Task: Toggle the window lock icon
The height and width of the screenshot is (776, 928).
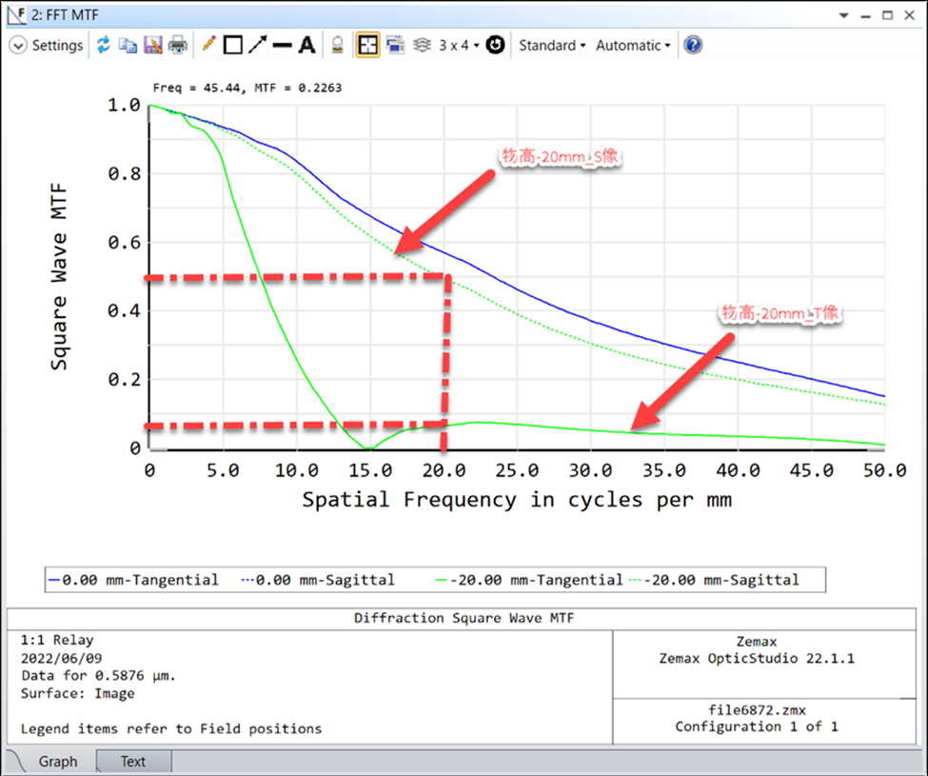Action: pyautogui.click(x=337, y=45)
